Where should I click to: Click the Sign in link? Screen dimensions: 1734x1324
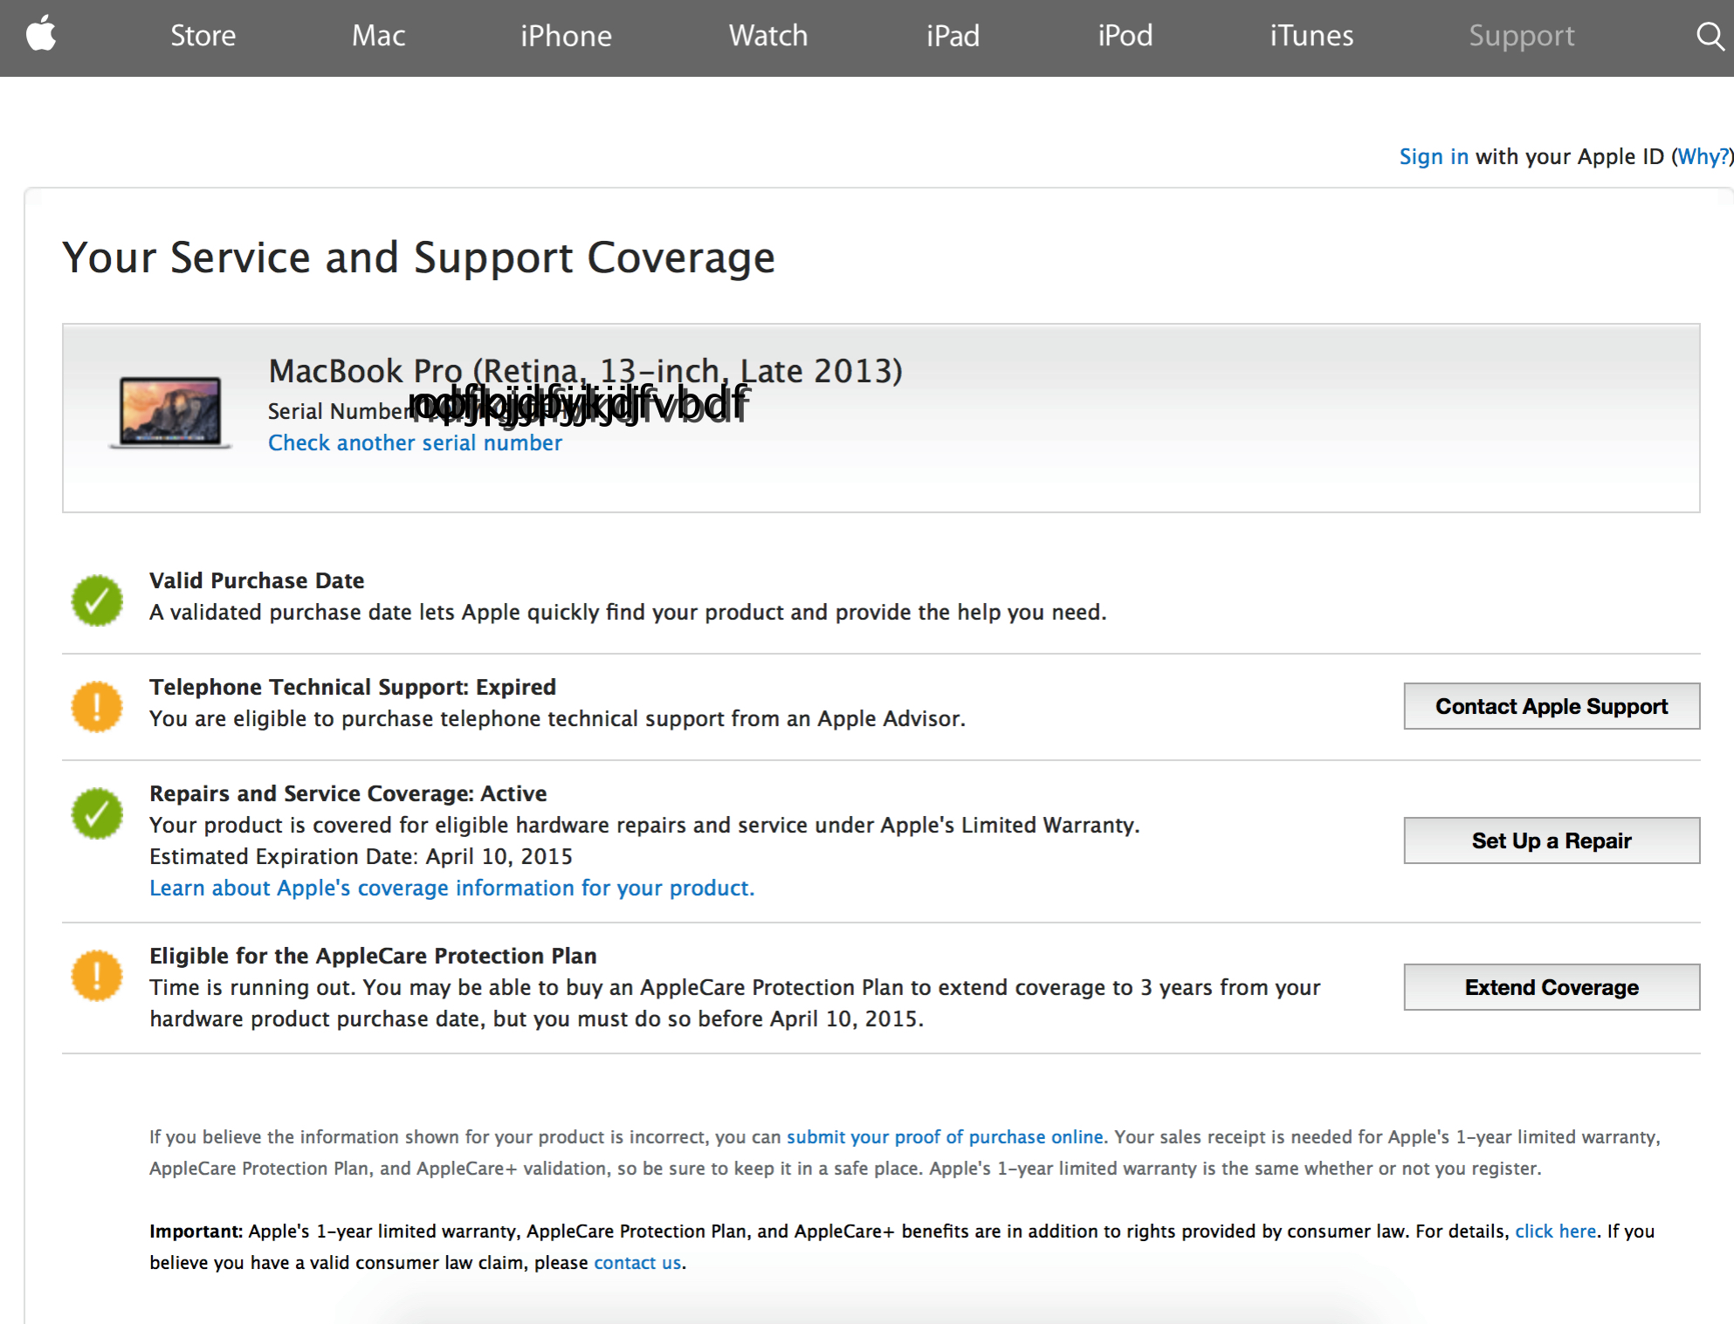(x=1434, y=156)
